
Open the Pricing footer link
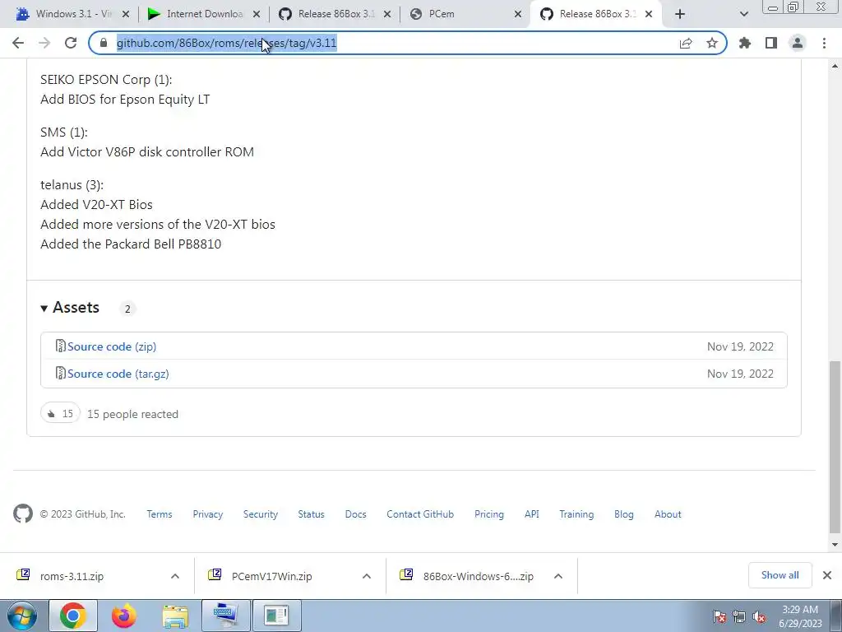(489, 514)
